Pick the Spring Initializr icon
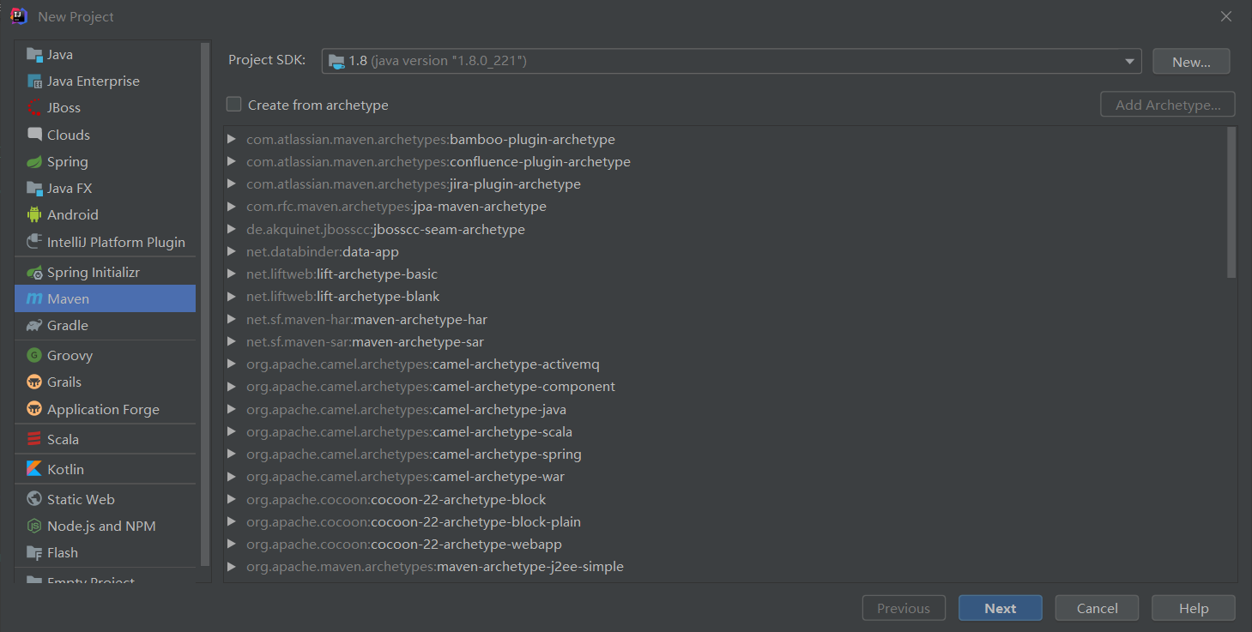This screenshot has height=632, width=1252. tap(34, 273)
